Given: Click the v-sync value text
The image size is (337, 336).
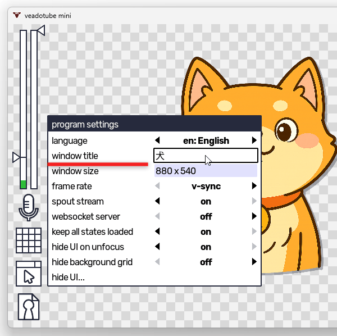Looking at the screenshot, I should [206, 187].
